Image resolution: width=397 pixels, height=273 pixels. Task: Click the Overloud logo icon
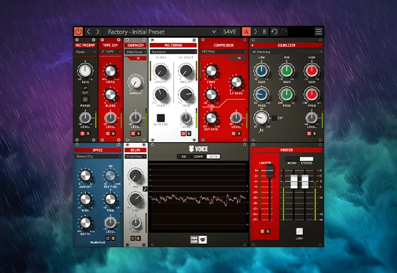point(194,239)
